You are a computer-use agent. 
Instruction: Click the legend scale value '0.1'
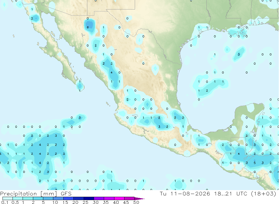[x=5, y=202]
